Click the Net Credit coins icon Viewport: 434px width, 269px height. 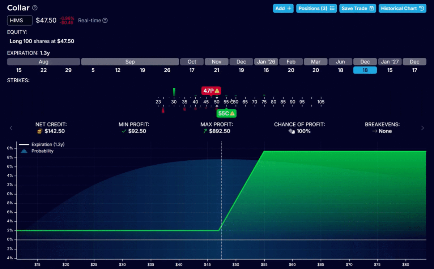[x=39, y=131]
